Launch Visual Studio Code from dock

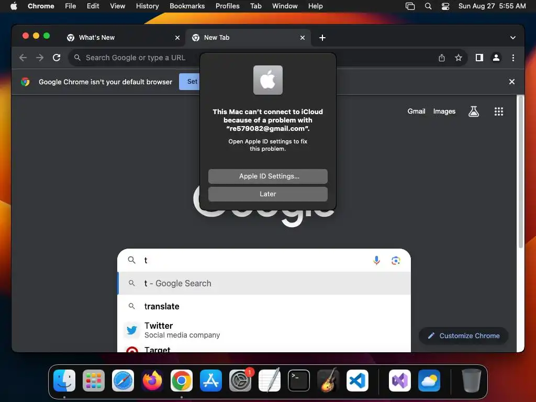tap(357, 381)
